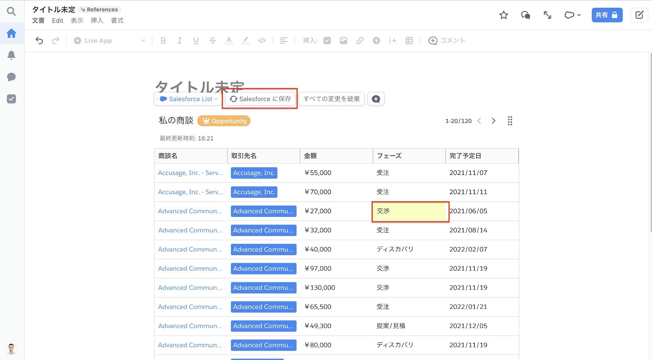Screen dimensions: 652x360
Task: Insert a table
Action: click(x=410, y=41)
